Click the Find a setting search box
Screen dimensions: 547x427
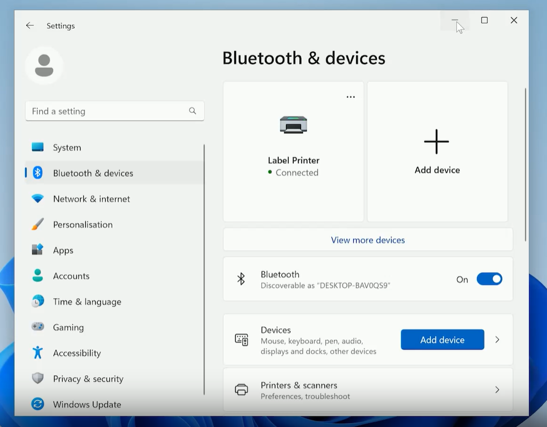tap(108, 111)
